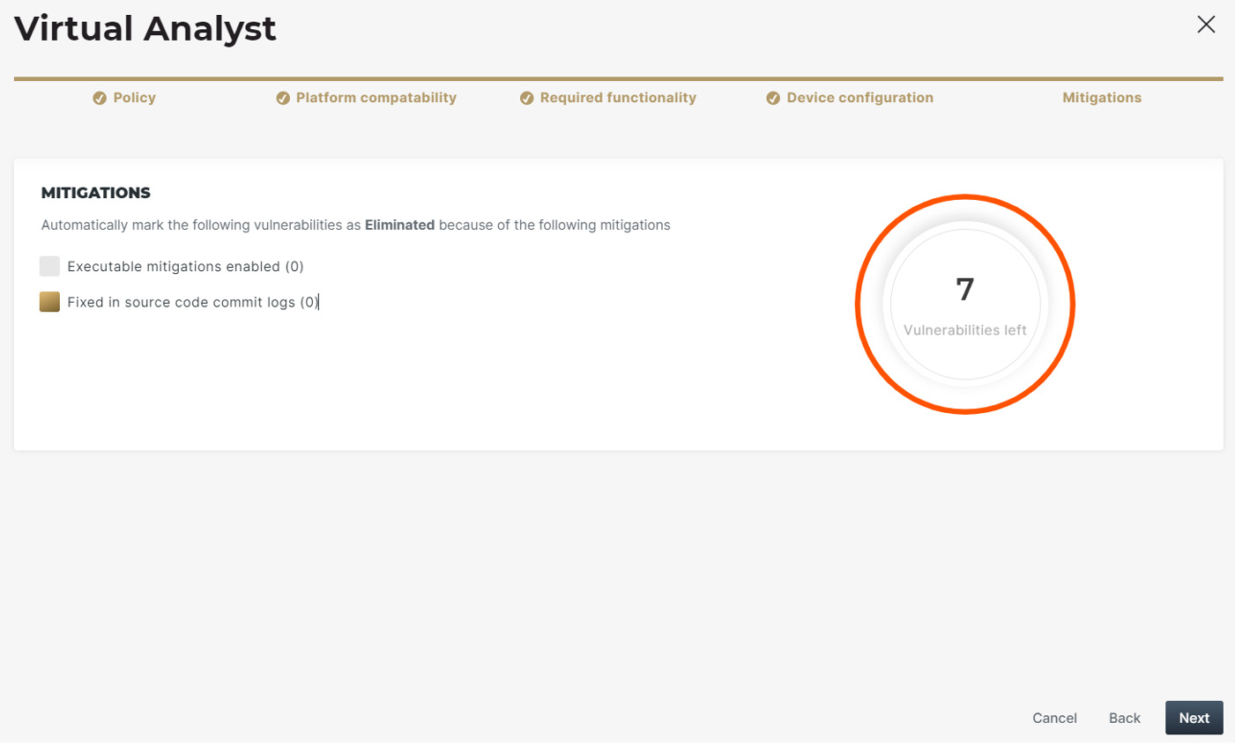Click the orange vulnerabilities progress ring
Image resolution: width=1235 pixels, height=745 pixels.
coord(965,196)
